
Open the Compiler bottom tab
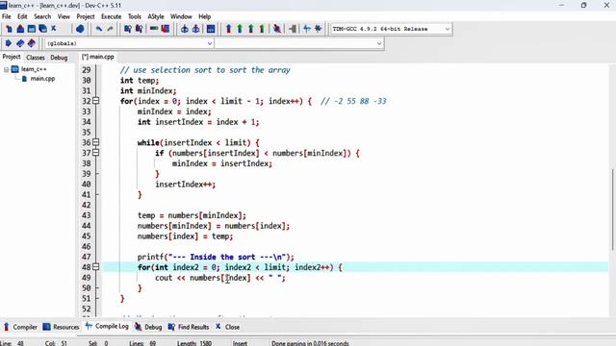click(x=20, y=327)
